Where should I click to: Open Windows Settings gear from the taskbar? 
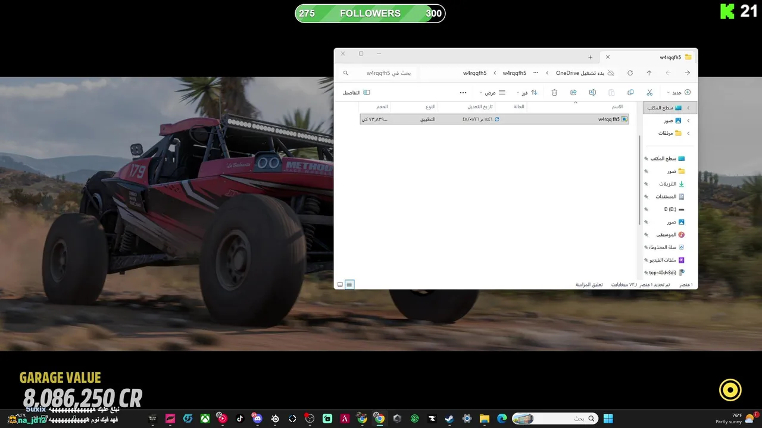[x=467, y=418]
